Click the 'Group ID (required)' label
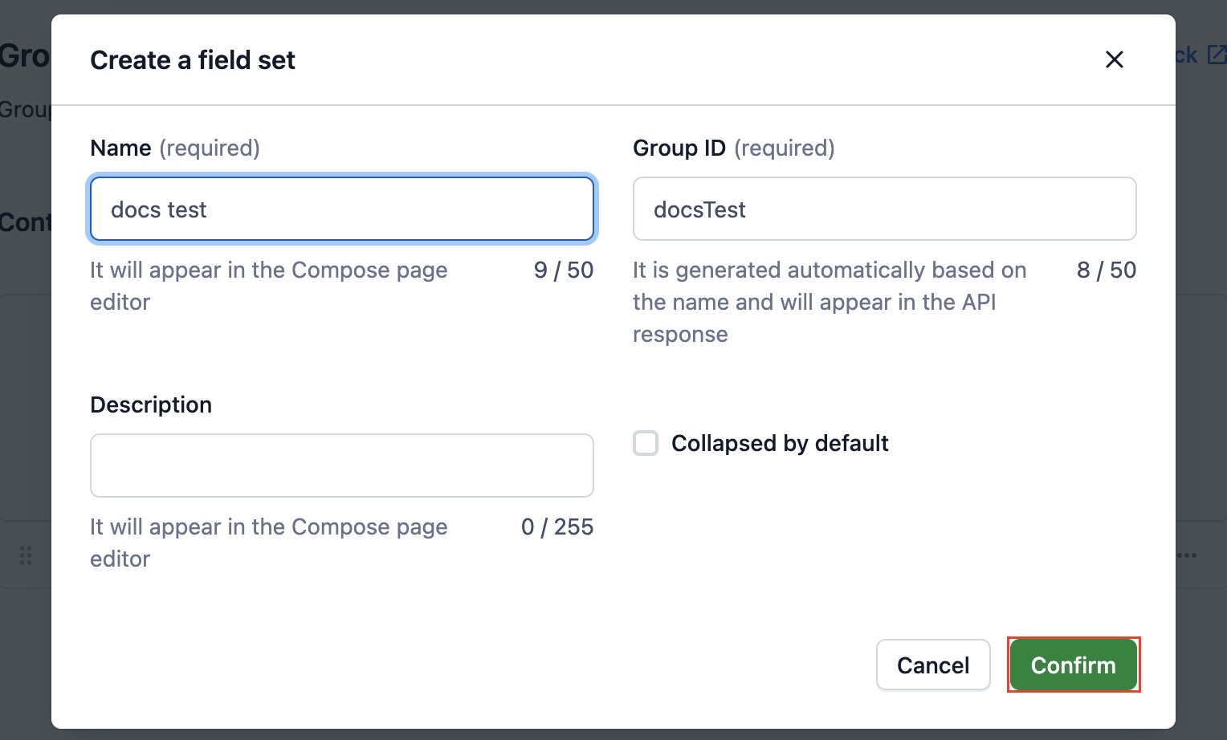This screenshot has width=1227, height=740. coord(733,148)
